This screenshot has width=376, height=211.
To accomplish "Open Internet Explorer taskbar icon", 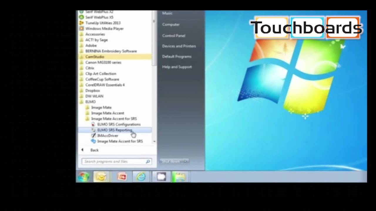I will point(141,177).
